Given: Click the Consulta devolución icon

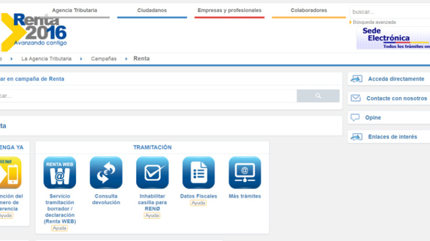Looking at the screenshot, I should 106,172.
